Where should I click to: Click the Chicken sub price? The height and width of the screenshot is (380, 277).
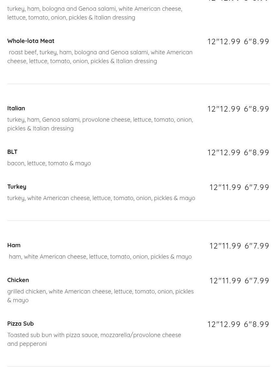click(x=239, y=281)
